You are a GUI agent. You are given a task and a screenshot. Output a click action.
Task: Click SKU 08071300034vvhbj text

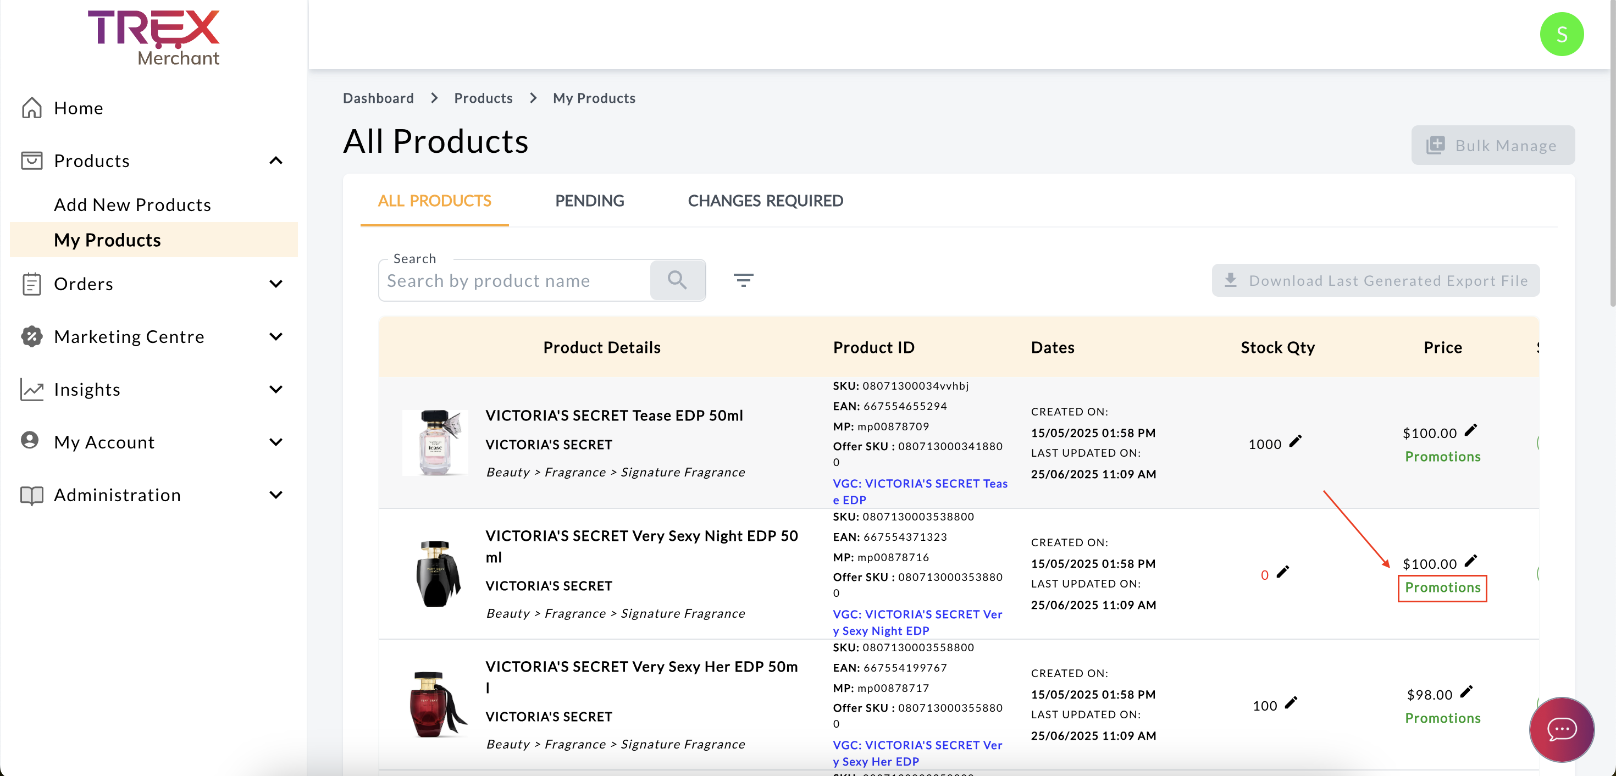pos(900,386)
